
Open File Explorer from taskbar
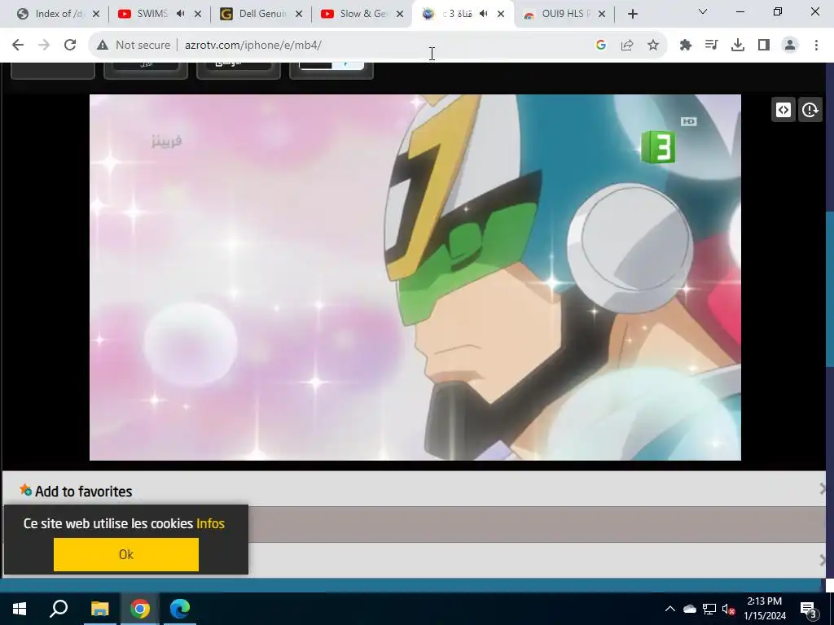99,609
